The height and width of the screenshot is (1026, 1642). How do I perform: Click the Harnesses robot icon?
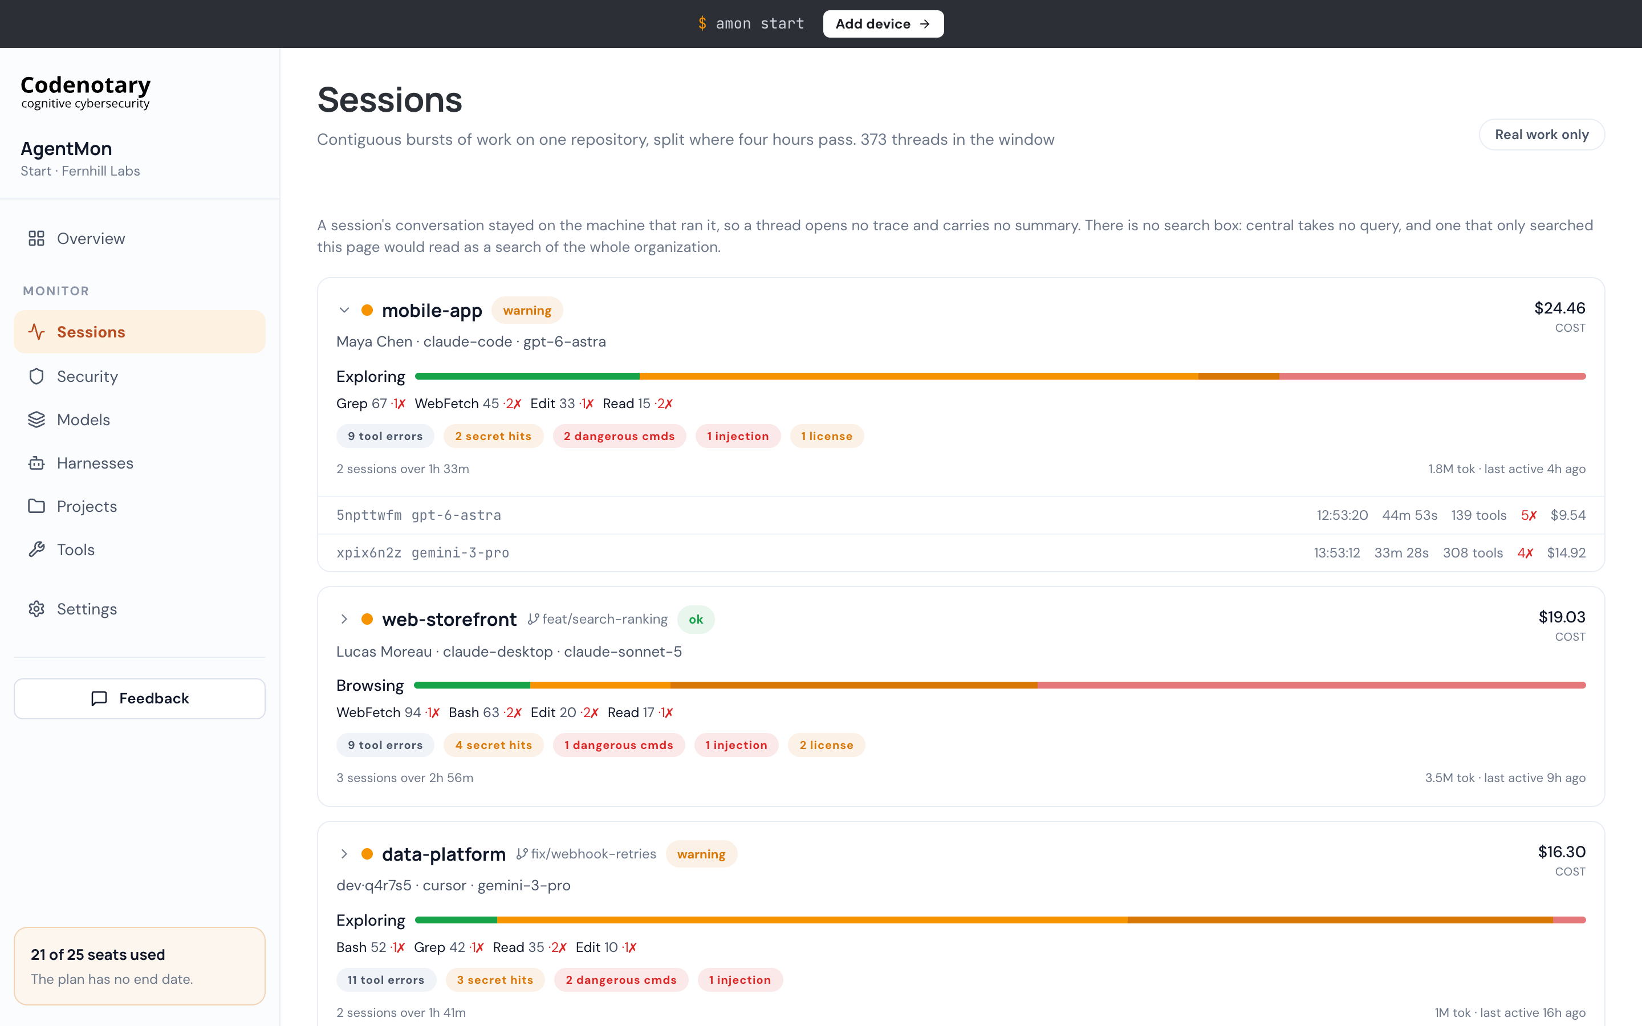coord(36,463)
